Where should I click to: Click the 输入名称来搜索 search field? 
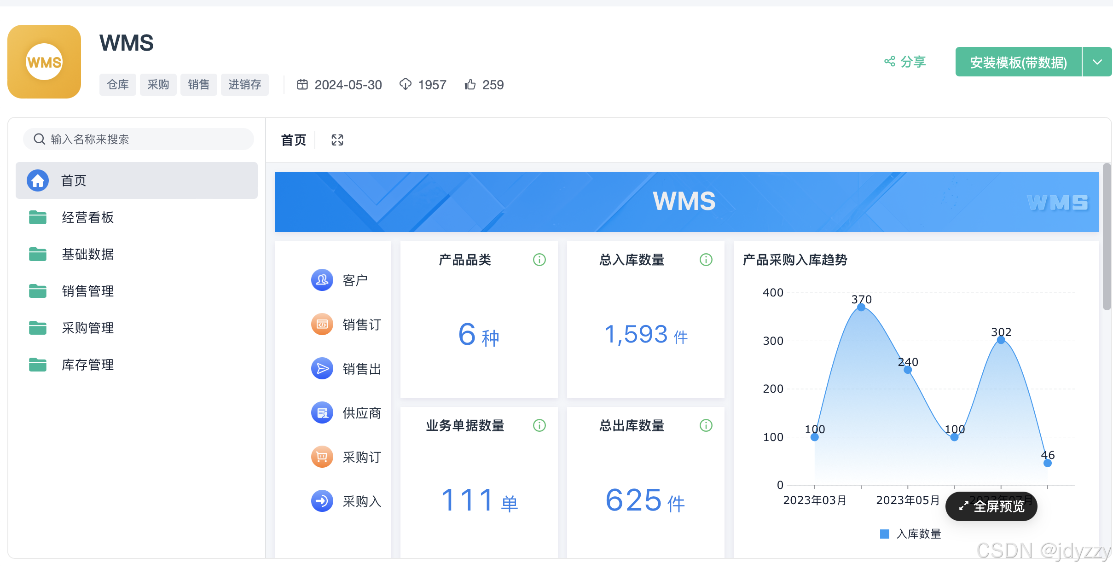point(137,139)
